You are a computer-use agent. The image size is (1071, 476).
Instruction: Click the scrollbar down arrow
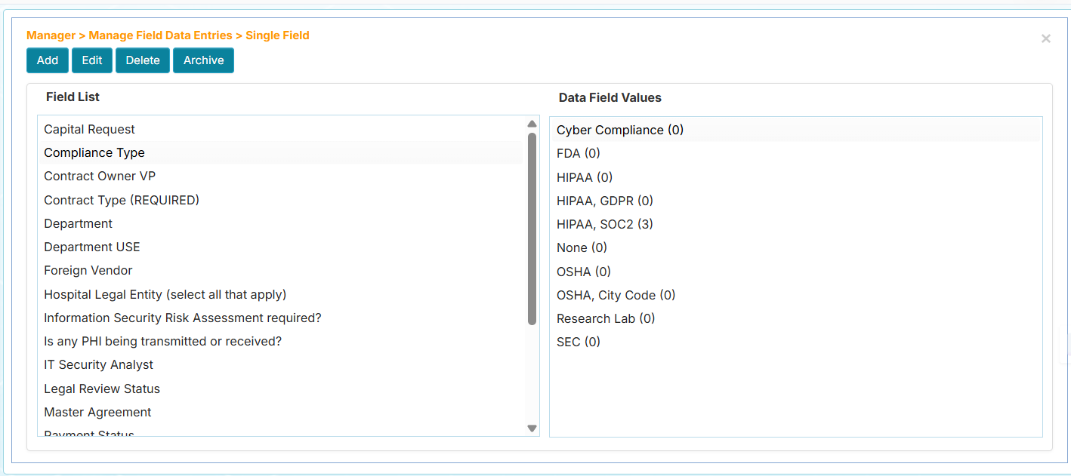[532, 427]
